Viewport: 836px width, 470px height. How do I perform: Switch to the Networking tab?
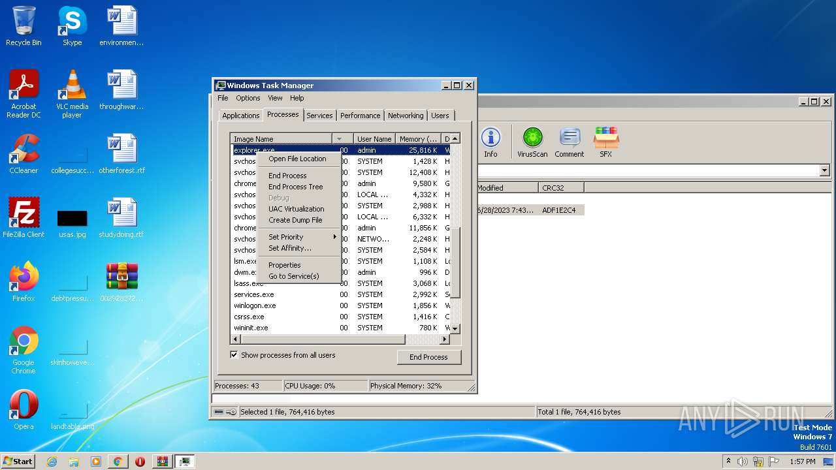coord(406,116)
